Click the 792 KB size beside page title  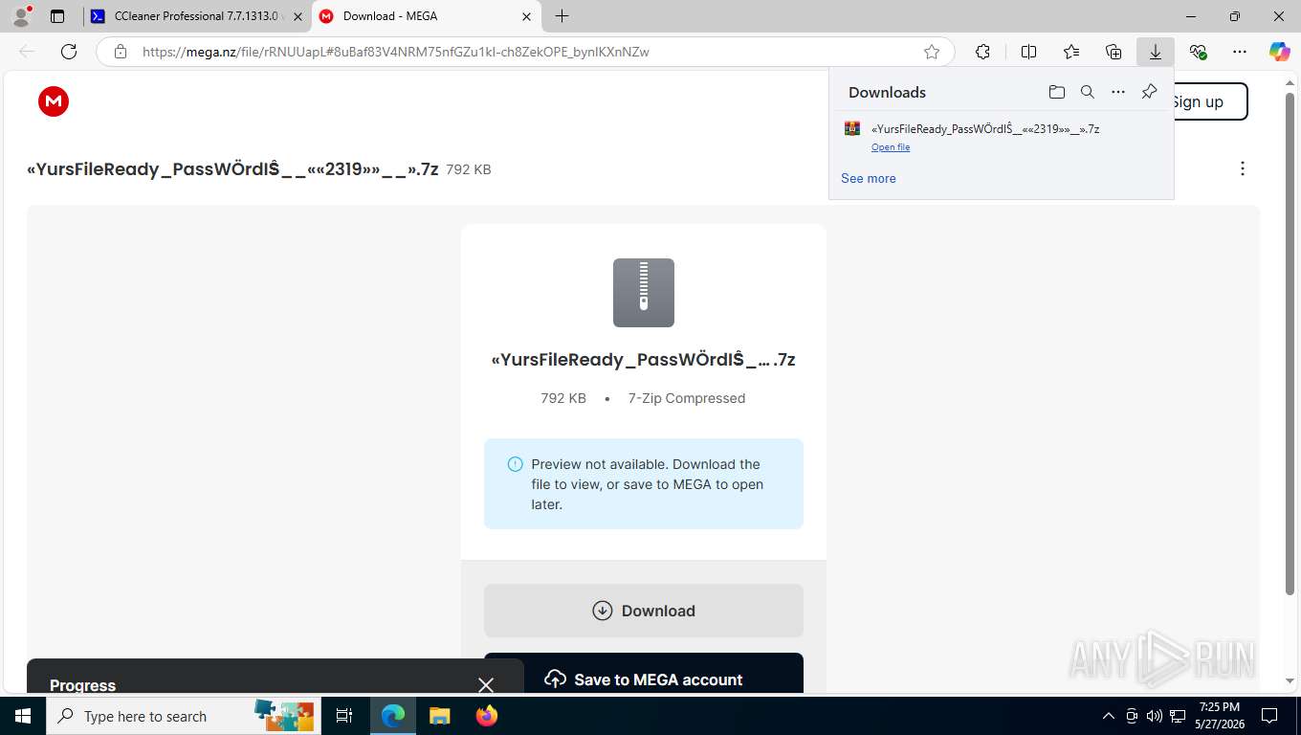point(469,169)
